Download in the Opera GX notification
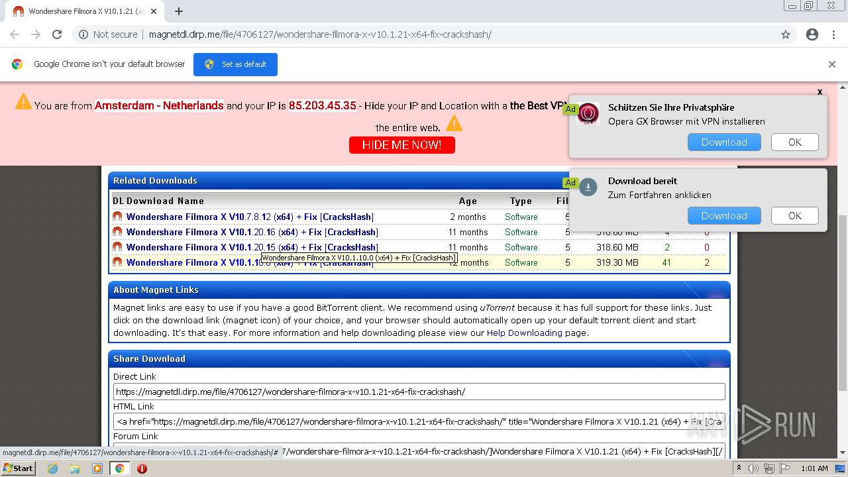Screen dimensions: 848x477 [724, 142]
